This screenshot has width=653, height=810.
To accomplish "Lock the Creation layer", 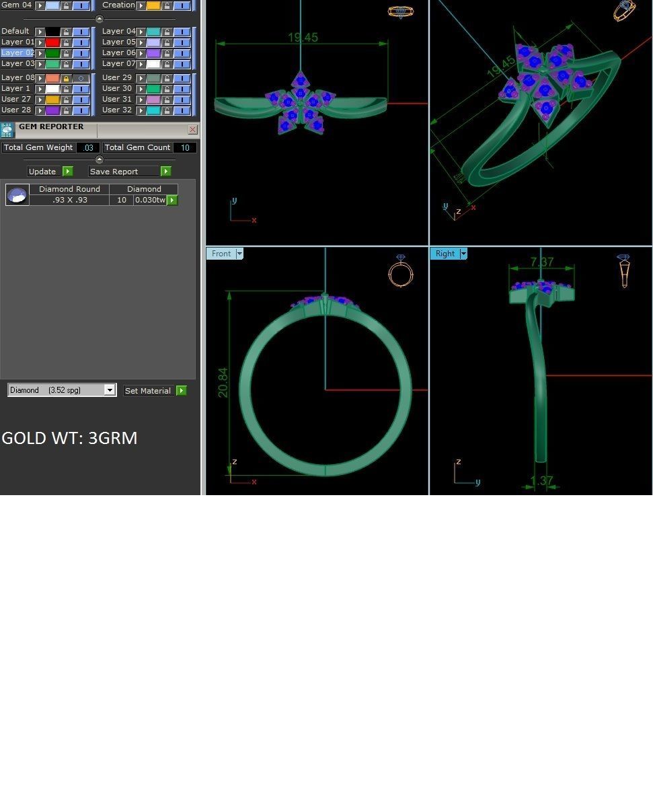I will pyautogui.click(x=167, y=5).
